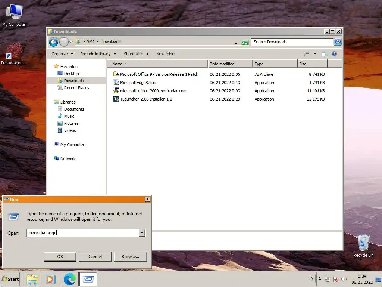
Task: Sort by the Size column header
Action: pyautogui.click(x=312, y=64)
